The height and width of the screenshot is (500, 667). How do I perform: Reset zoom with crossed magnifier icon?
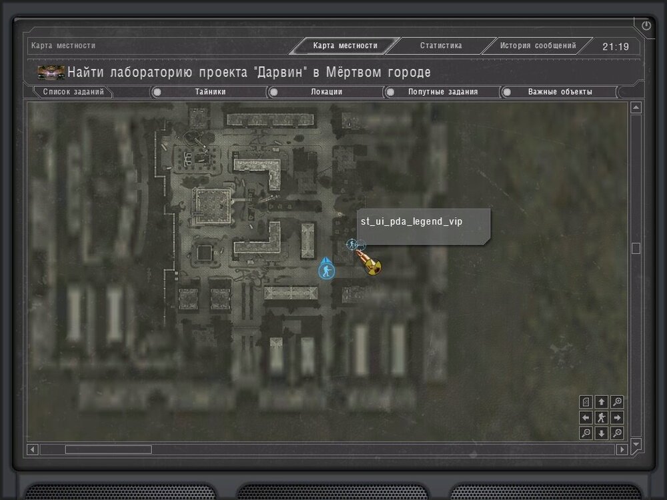tap(617, 433)
